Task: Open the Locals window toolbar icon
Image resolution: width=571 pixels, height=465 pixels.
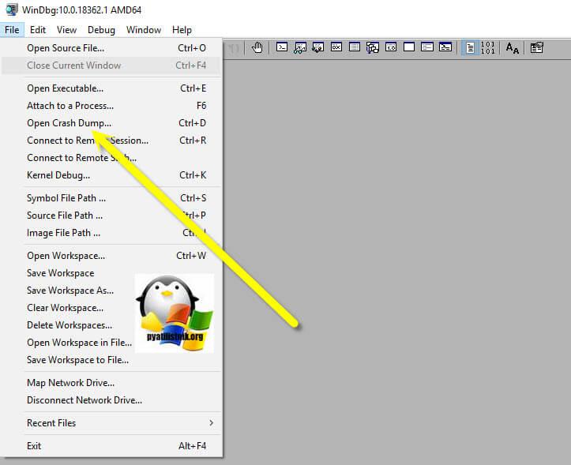Action: coord(318,47)
